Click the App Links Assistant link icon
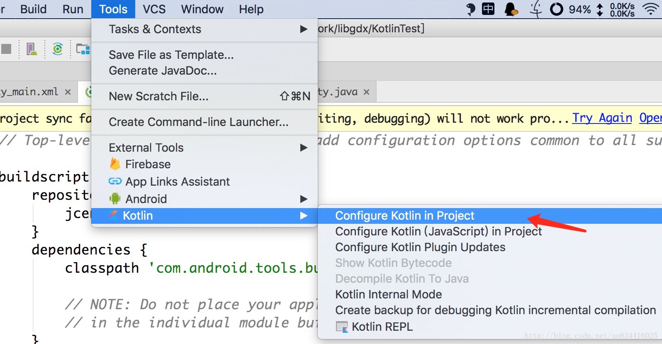Screen dimensions: 662x344 [x=115, y=181]
